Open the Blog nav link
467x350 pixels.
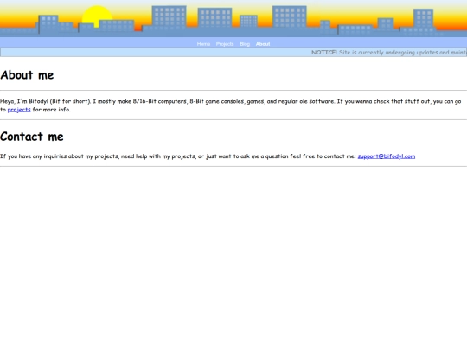pos(245,44)
